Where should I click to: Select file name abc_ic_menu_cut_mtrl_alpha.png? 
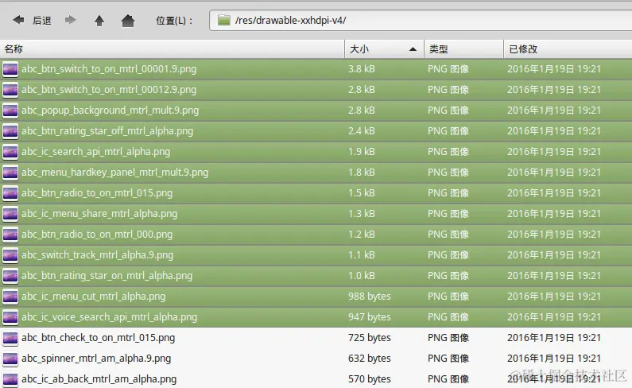94,297
